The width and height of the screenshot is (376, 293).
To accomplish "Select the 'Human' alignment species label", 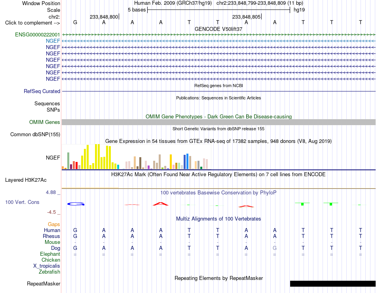I will (x=52, y=230).
